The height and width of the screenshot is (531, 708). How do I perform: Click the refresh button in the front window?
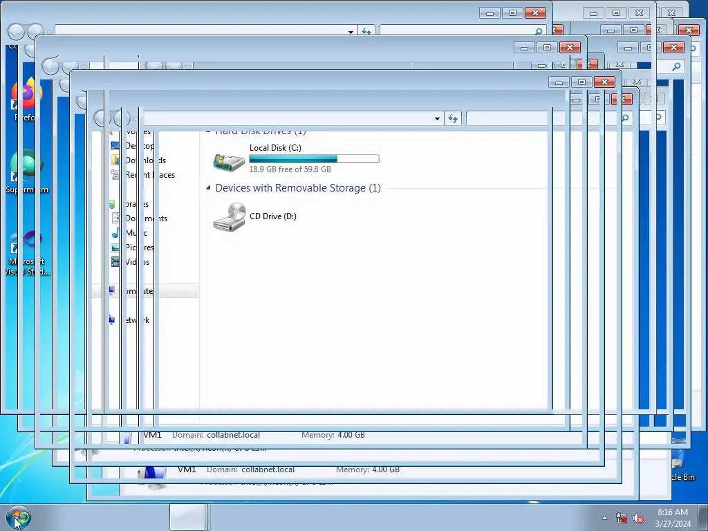coord(453,119)
